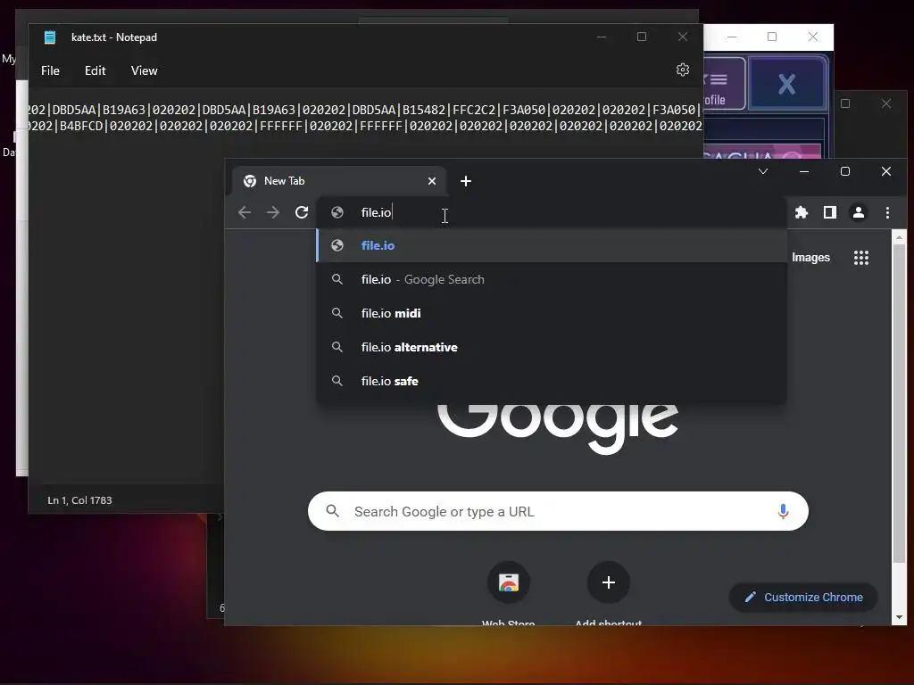Click the Chrome page vertical scrollbar thumb

pos(900,403)
